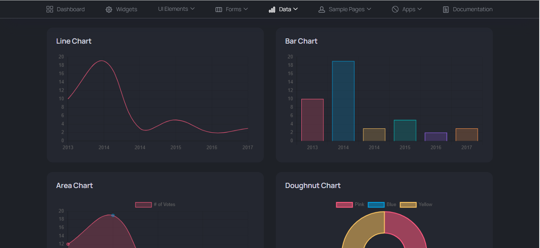
Task: Open the Data menu
Action: [x=283, y=9]
